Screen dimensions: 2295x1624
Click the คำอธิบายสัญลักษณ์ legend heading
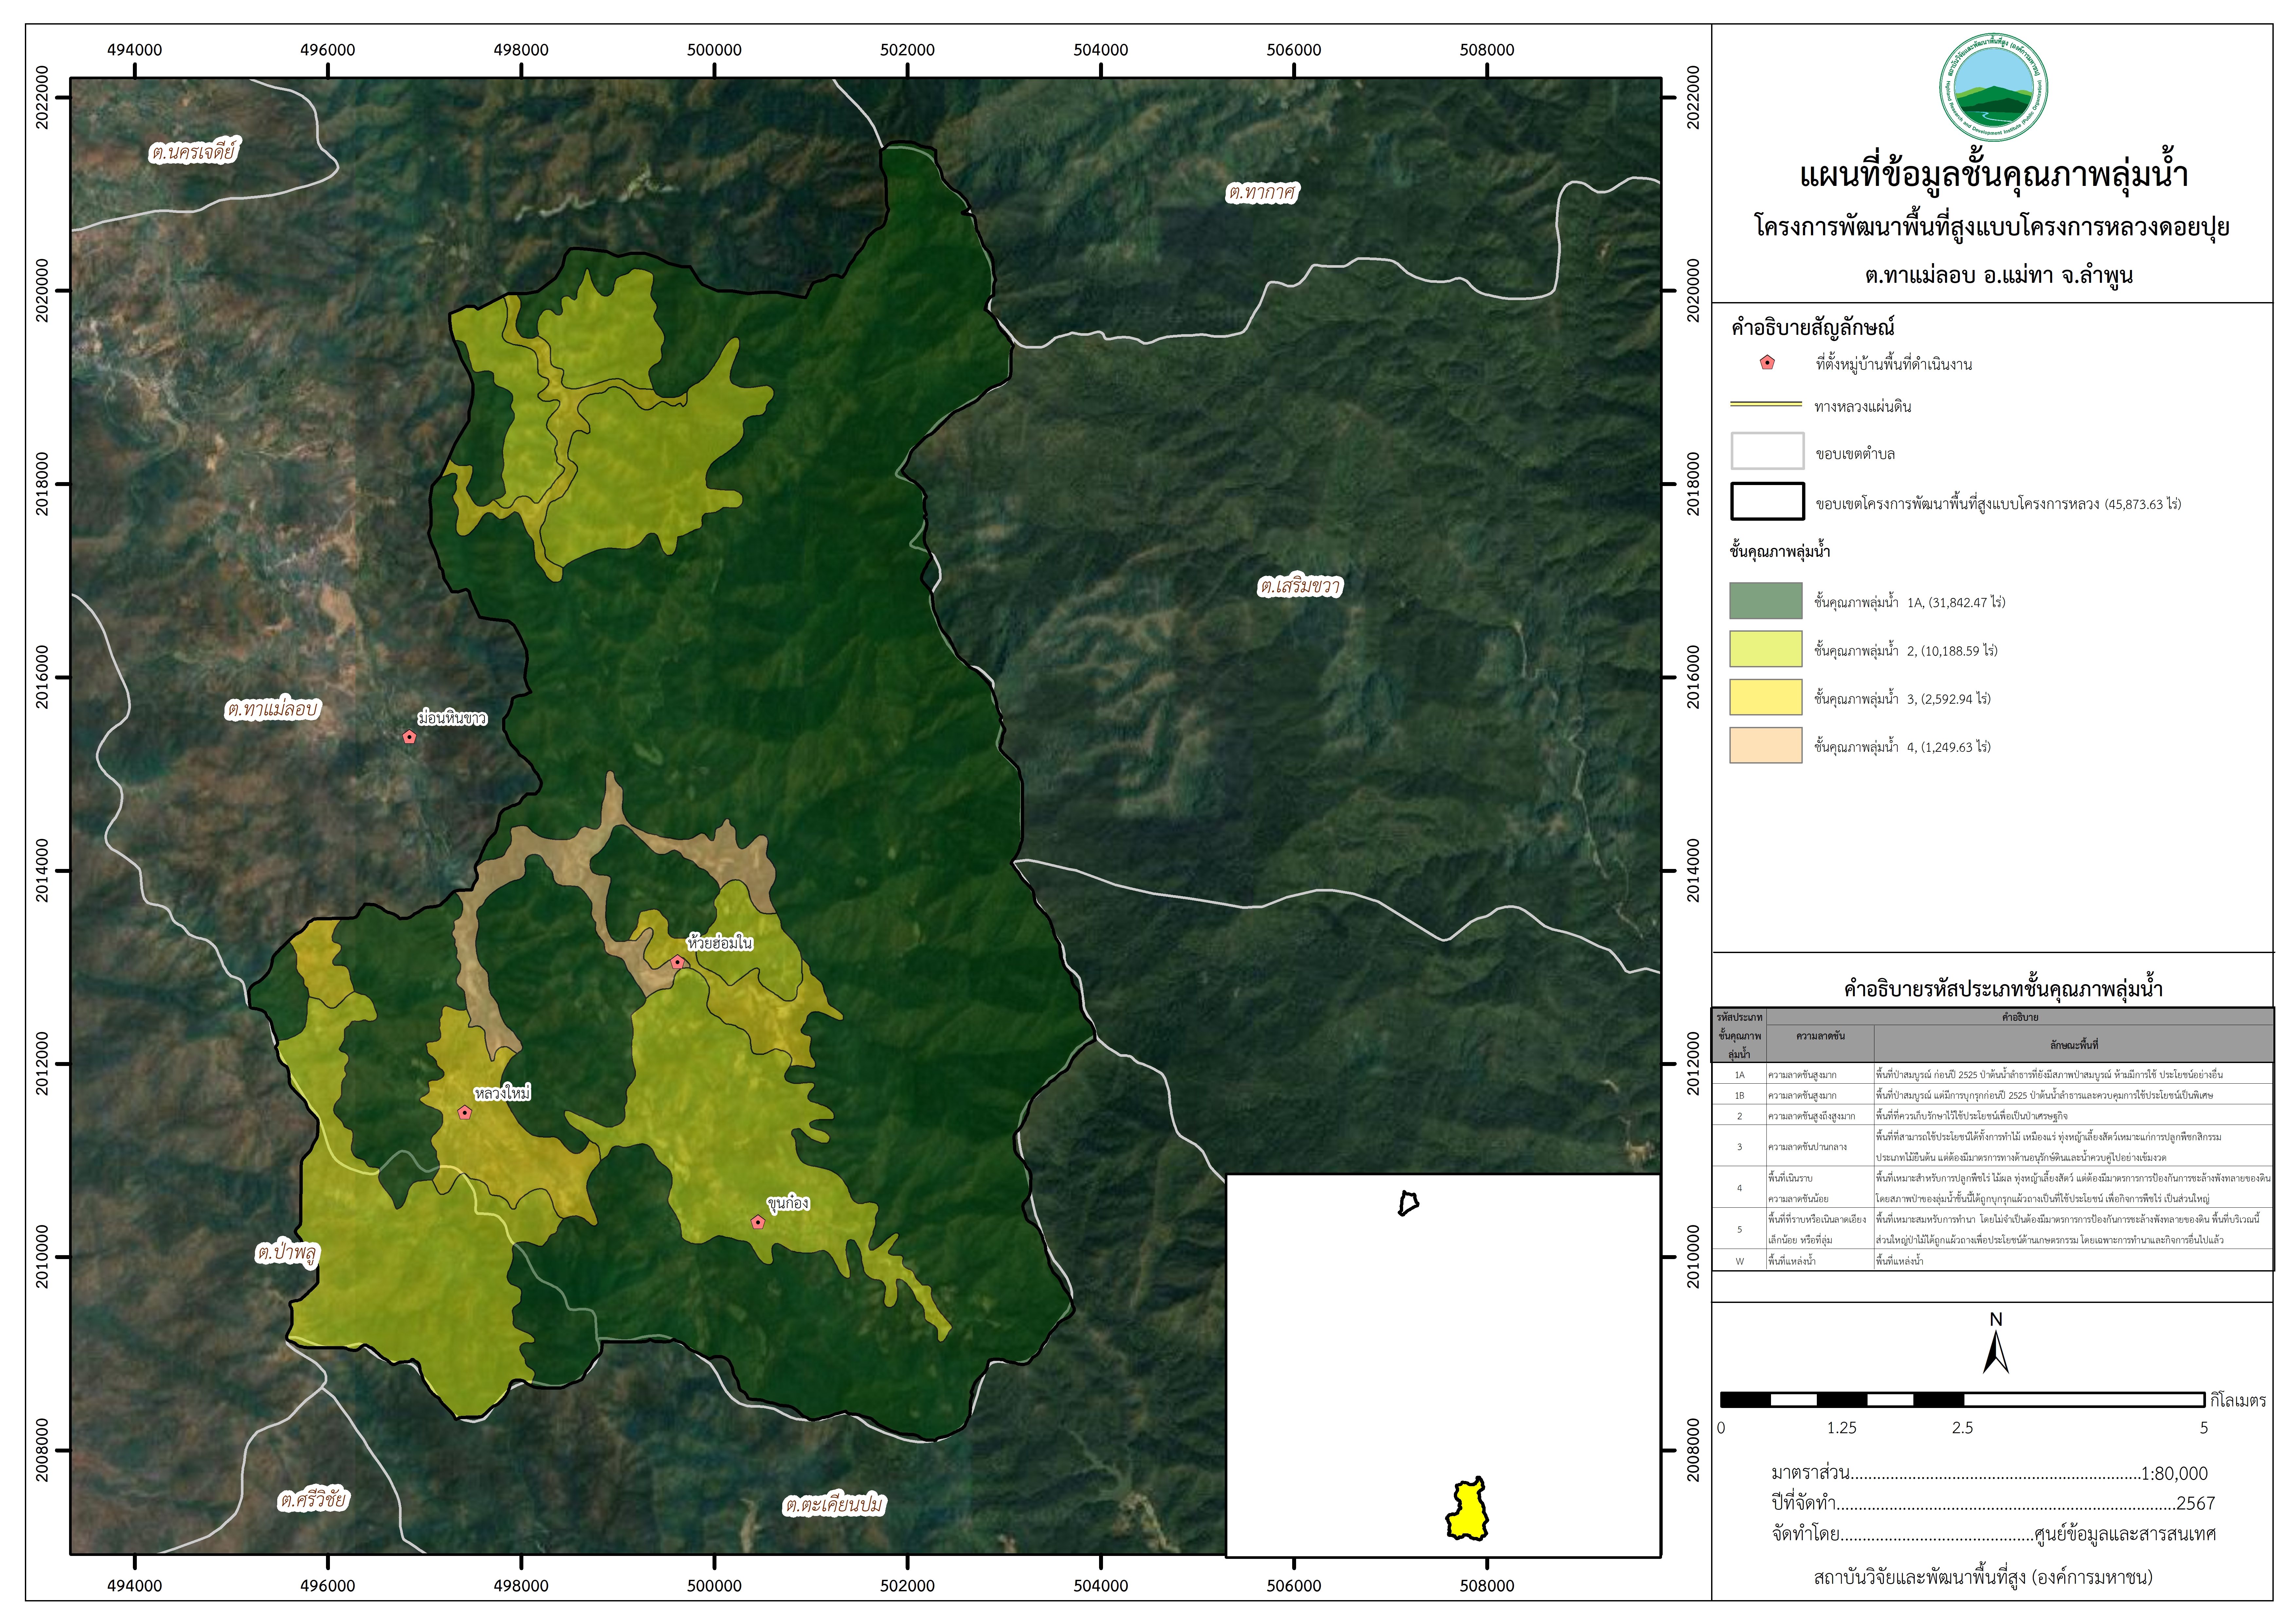[1813, 327]
